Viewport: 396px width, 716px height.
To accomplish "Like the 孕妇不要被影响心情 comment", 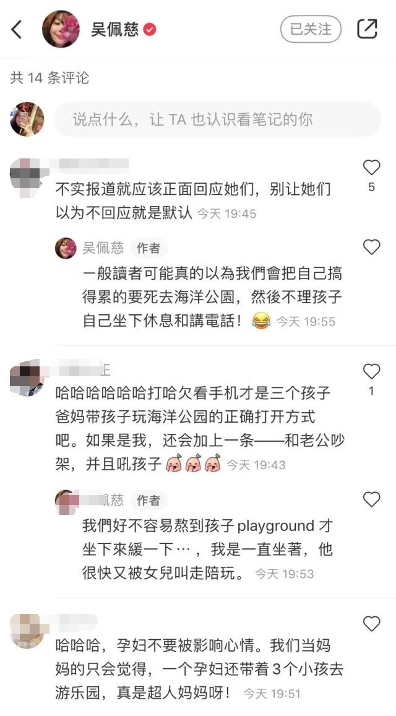I will pyautogui.click(x=371, y=623).
